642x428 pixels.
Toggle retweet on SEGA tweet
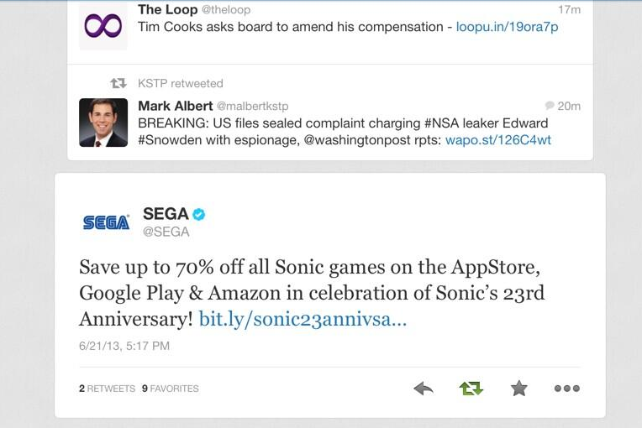tap(471, 389)
